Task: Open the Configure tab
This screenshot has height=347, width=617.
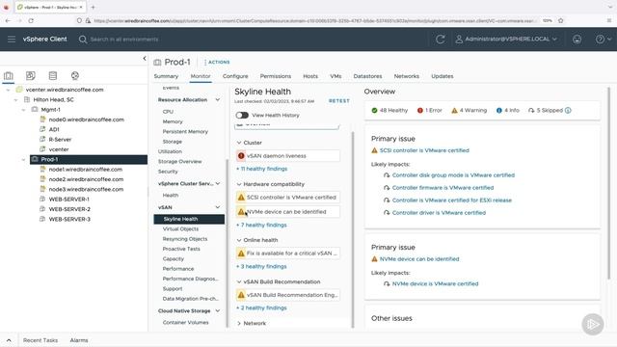Action: (x=235, y=76)
